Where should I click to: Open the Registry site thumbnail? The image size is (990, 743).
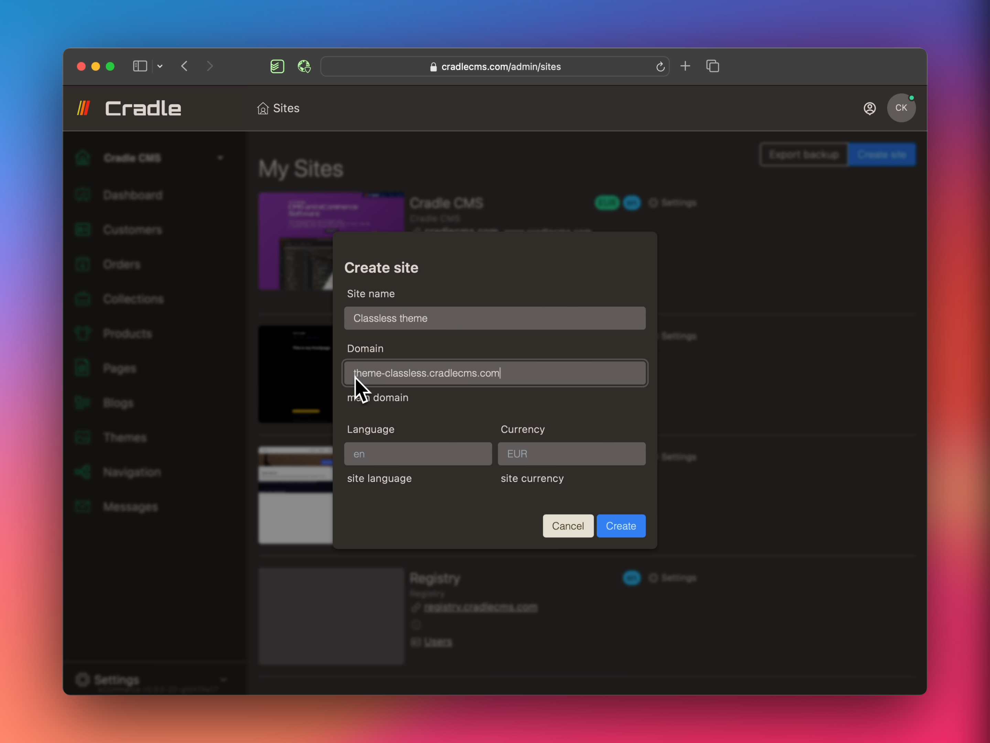click(331, 617)
